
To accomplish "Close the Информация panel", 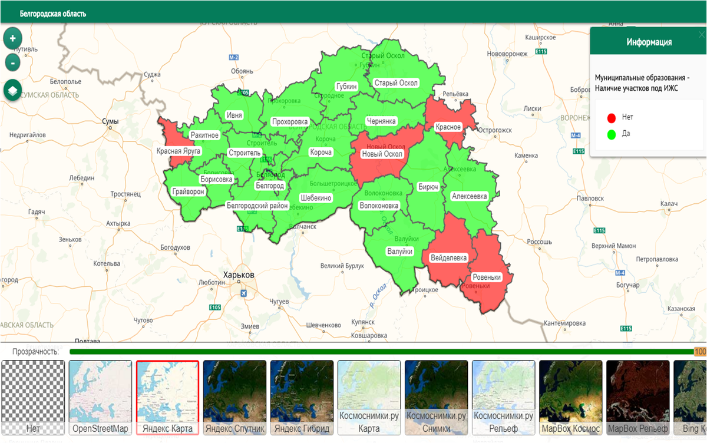I will tap(701, 35).
